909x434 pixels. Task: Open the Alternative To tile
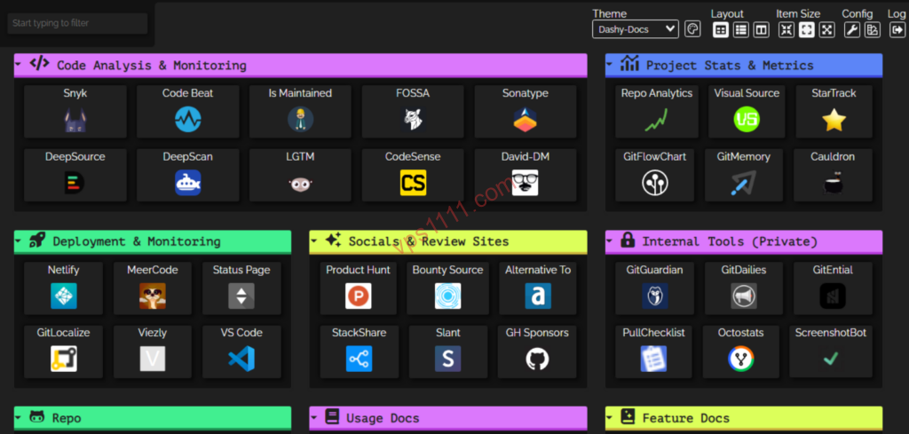(537, 288)
